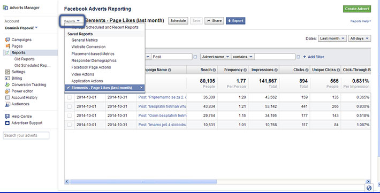Click the Conversion Tracking icon
Screen dimensions: 380x193
point(7,84)
